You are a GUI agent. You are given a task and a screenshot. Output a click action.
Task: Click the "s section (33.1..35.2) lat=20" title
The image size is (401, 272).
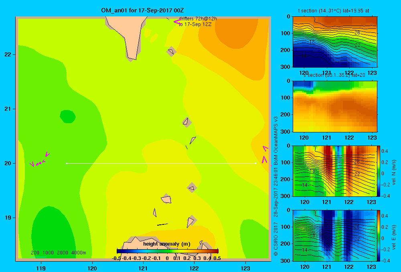(334, 75)
